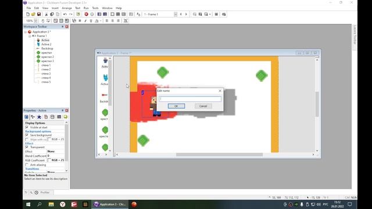Click the align left text icon
The width and height of the screenshot is (372, 209).
(107, 21)
